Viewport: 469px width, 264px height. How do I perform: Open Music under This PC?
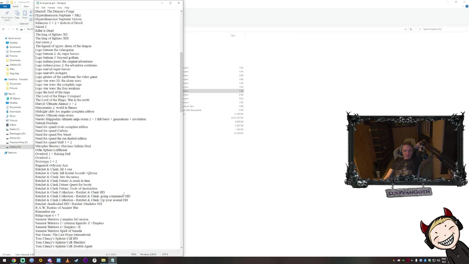pyautogui.click(x=13, y=116)
